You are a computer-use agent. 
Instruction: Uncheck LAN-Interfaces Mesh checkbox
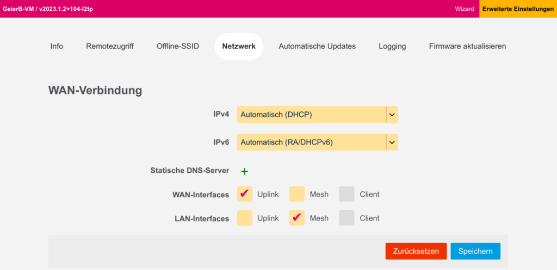(x=296, y=218)
